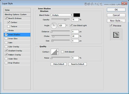The image size is (129, 94).
Task: Uncheck the Gradient Overlay checkbox
Action: pyautogui.click(x=6, y=51)
